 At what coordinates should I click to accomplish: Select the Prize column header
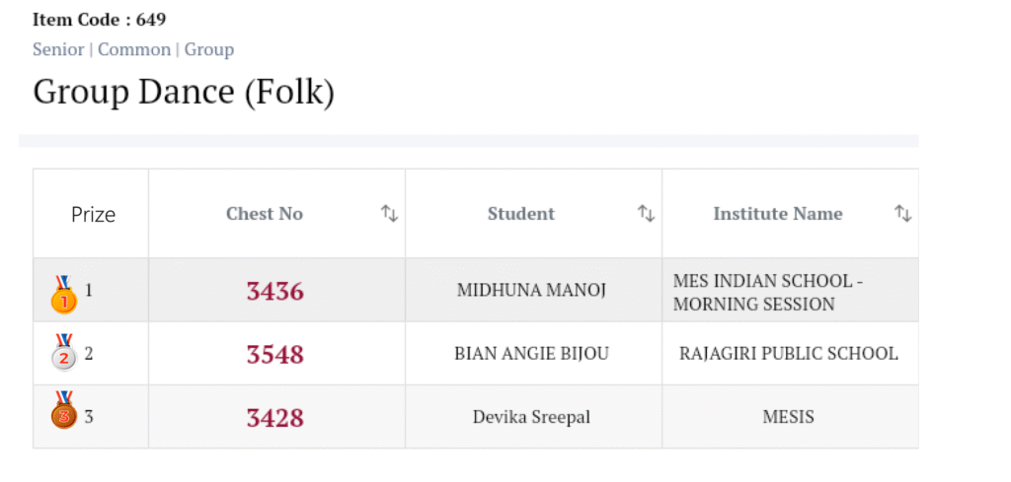coord(93,214)
